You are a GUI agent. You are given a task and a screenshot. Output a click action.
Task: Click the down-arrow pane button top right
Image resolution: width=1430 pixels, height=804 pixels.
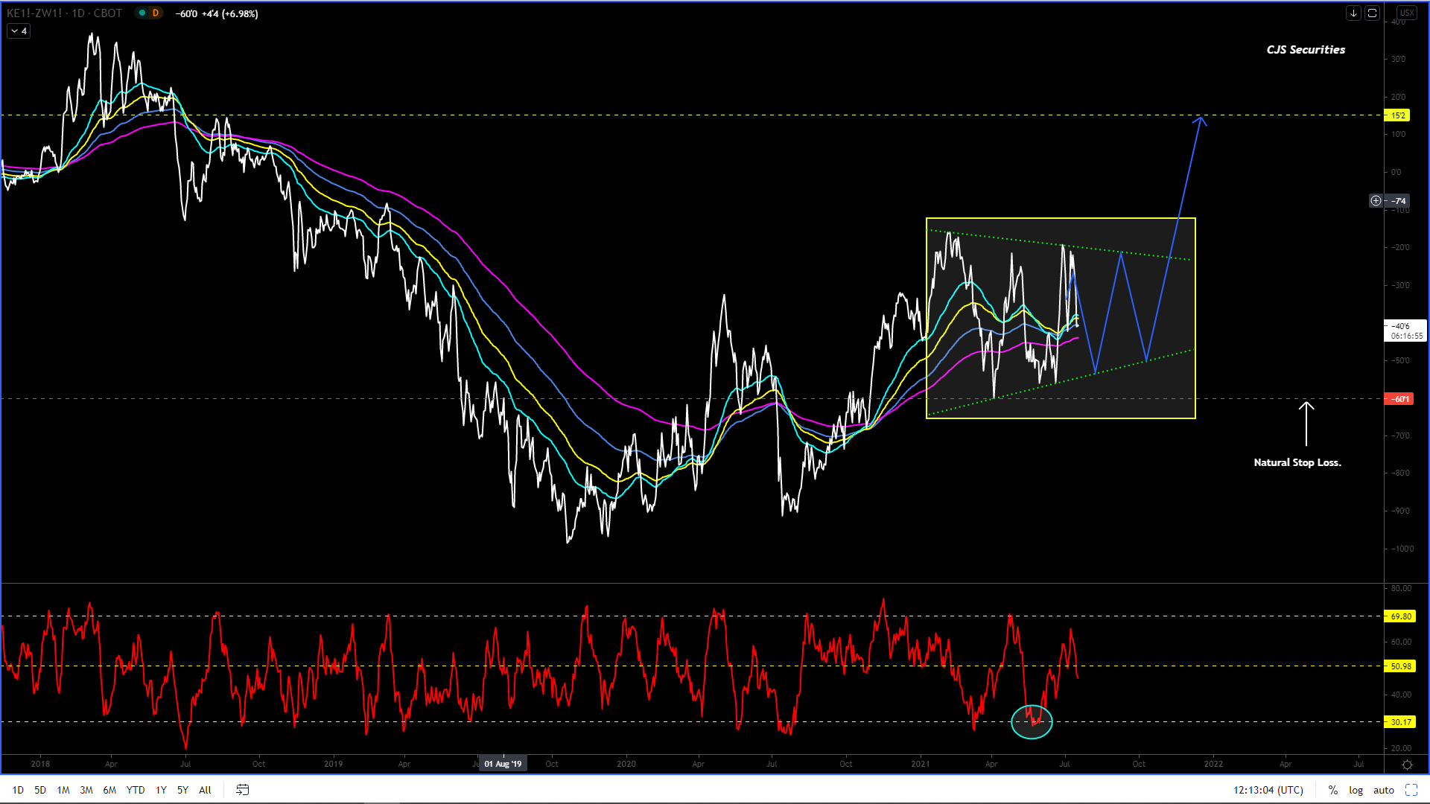[1353, 13]
